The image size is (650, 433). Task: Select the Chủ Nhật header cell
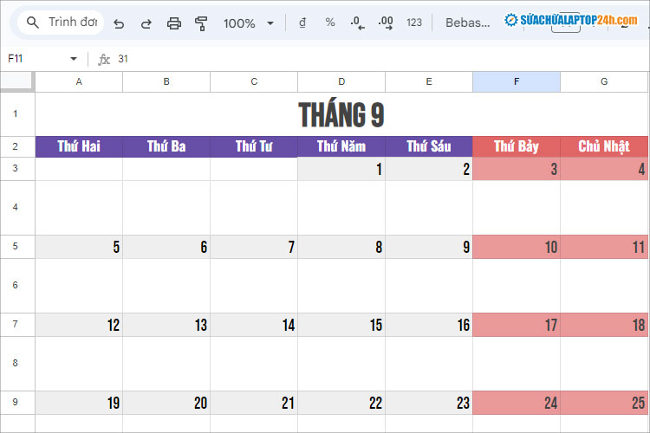[x=604, y=146]
